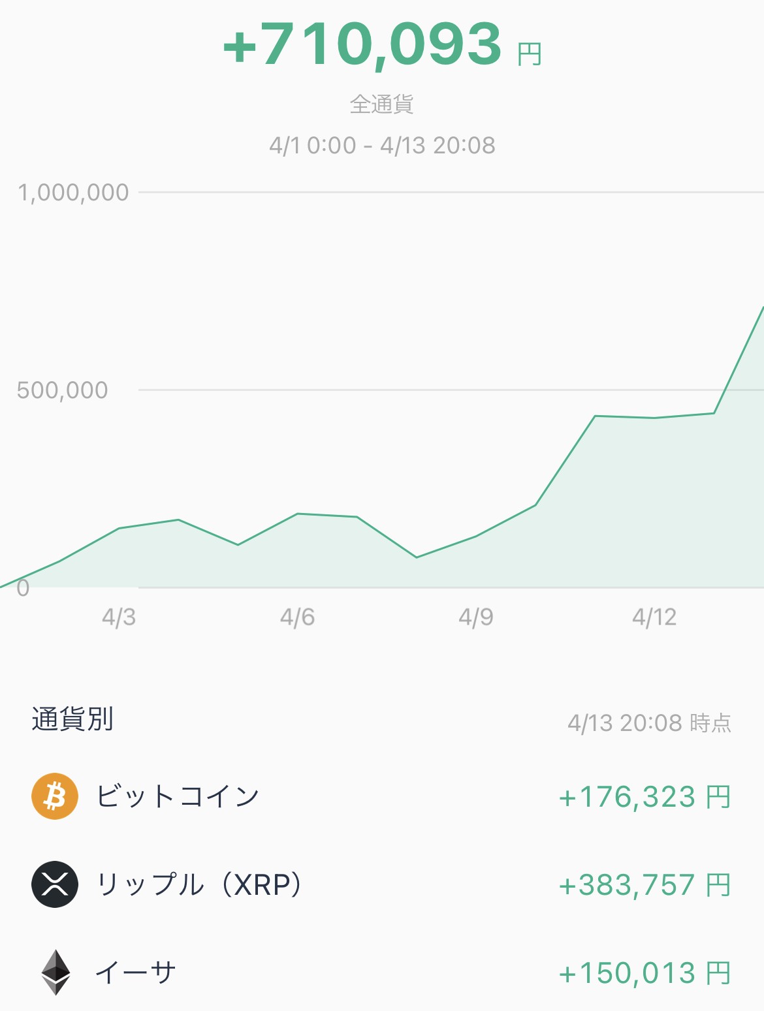Tap the Ethereum diamond icon
This screenshot has height=1011, width=764.
pyautogui.click(x=56, y=972)
